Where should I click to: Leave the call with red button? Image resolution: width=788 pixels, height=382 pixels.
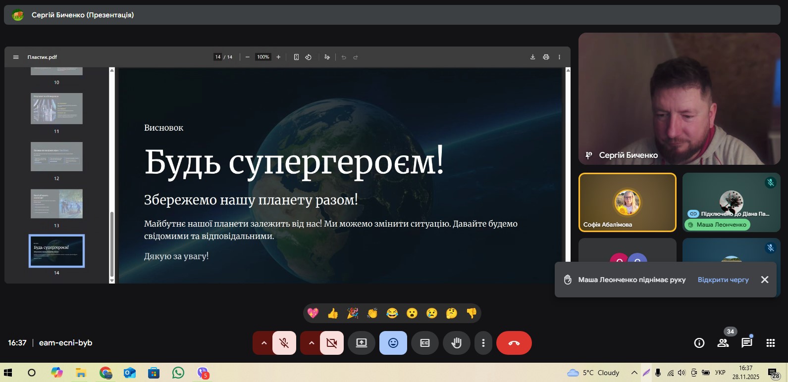[514, 343]
